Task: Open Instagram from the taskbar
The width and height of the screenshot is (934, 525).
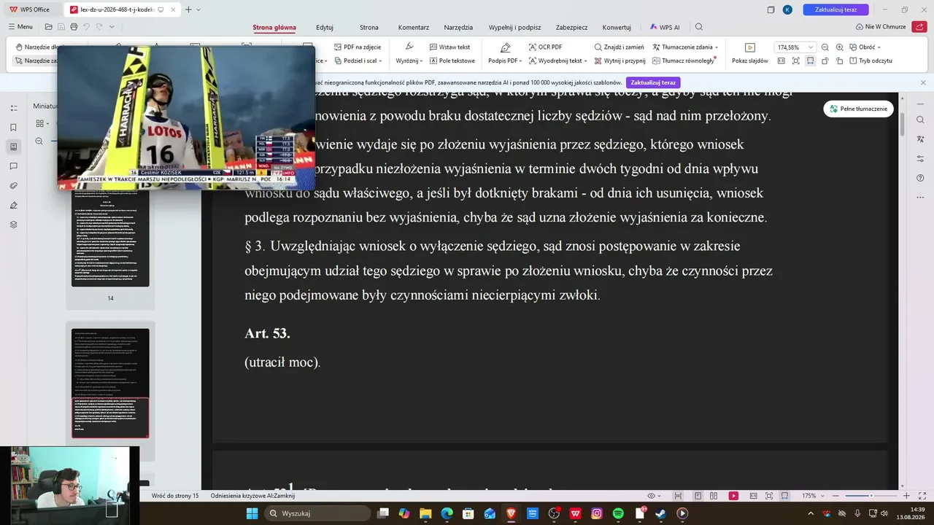Action: (597, 513)
